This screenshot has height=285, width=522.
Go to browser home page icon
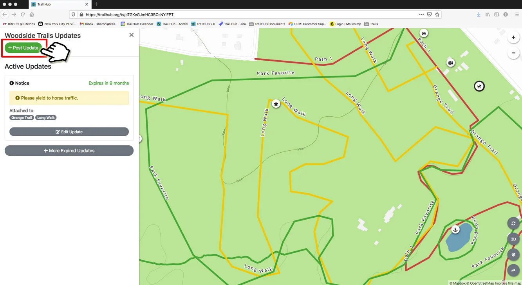(x=32, y=14)
